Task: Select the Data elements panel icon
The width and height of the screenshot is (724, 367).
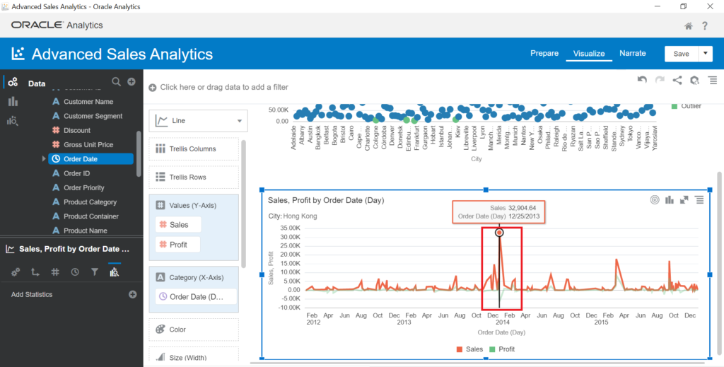Action: pos(13,83)
